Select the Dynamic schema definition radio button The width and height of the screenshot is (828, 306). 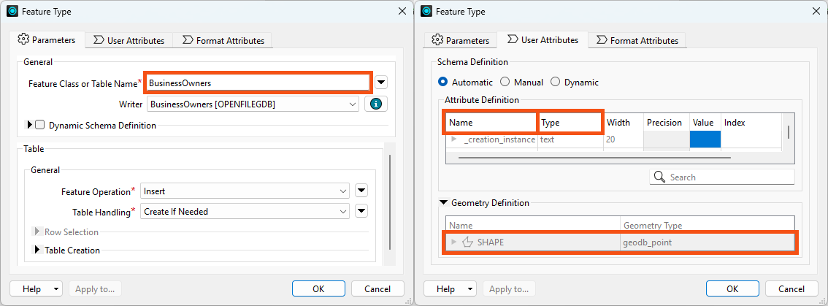(555, 82)
